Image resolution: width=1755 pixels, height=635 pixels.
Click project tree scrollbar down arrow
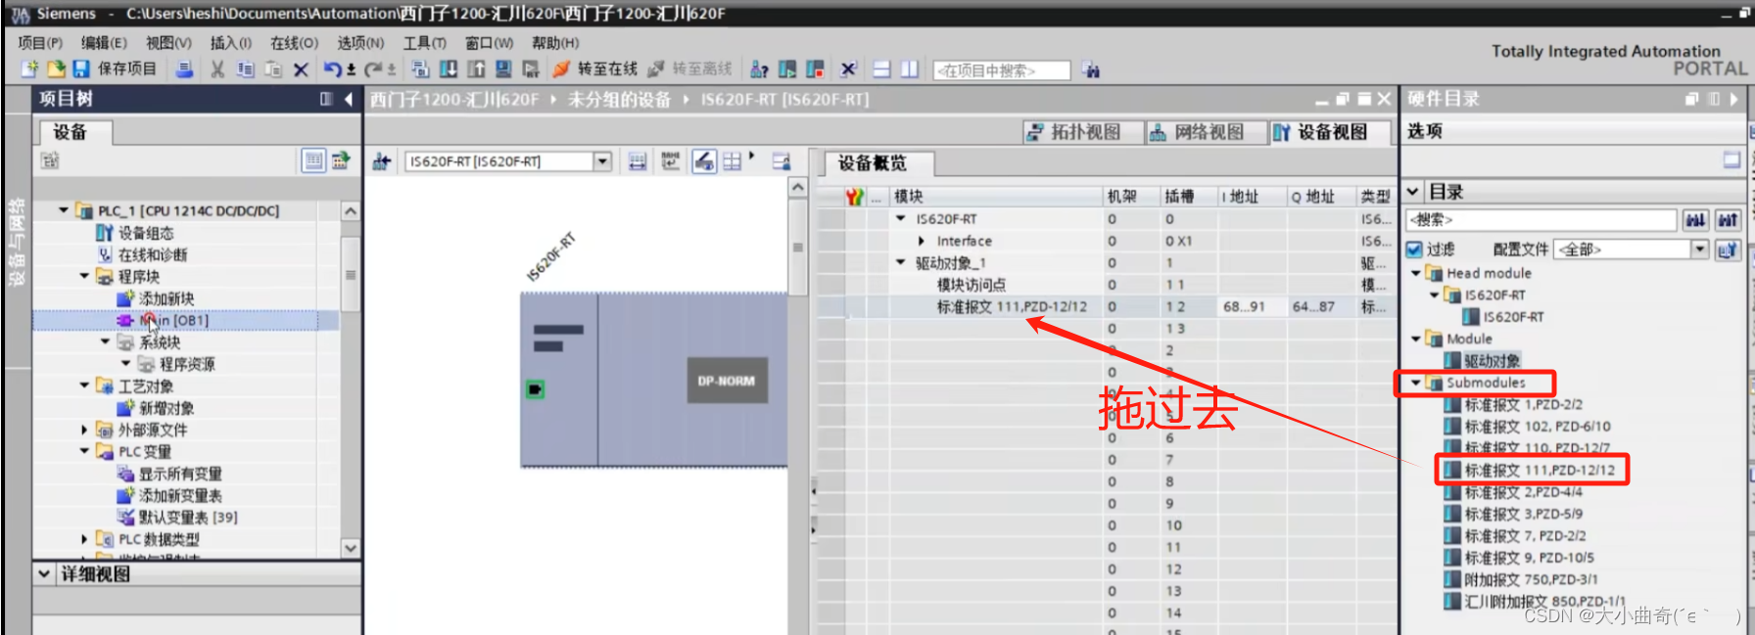click(x=350, y=548)
